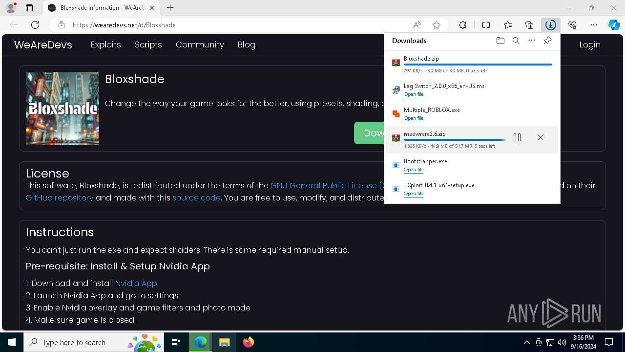Viewport: 625px width, 352px height.
Task: Open the Nvidia App link
Action: click(136, 284)
